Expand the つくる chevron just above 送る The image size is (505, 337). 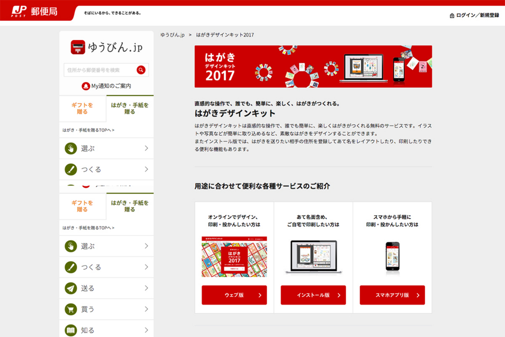[x=146, y=267]
